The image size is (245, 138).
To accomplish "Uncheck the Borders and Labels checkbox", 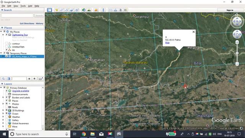I will (7, 97).
